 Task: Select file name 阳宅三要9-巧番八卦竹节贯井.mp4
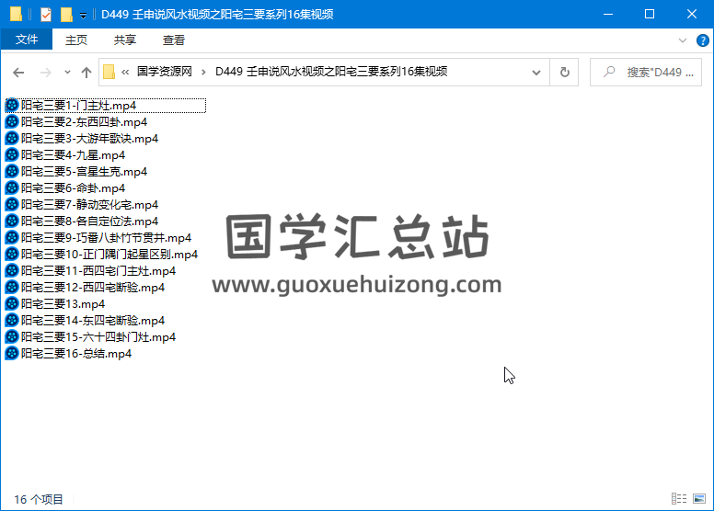(x=106, y=237)
